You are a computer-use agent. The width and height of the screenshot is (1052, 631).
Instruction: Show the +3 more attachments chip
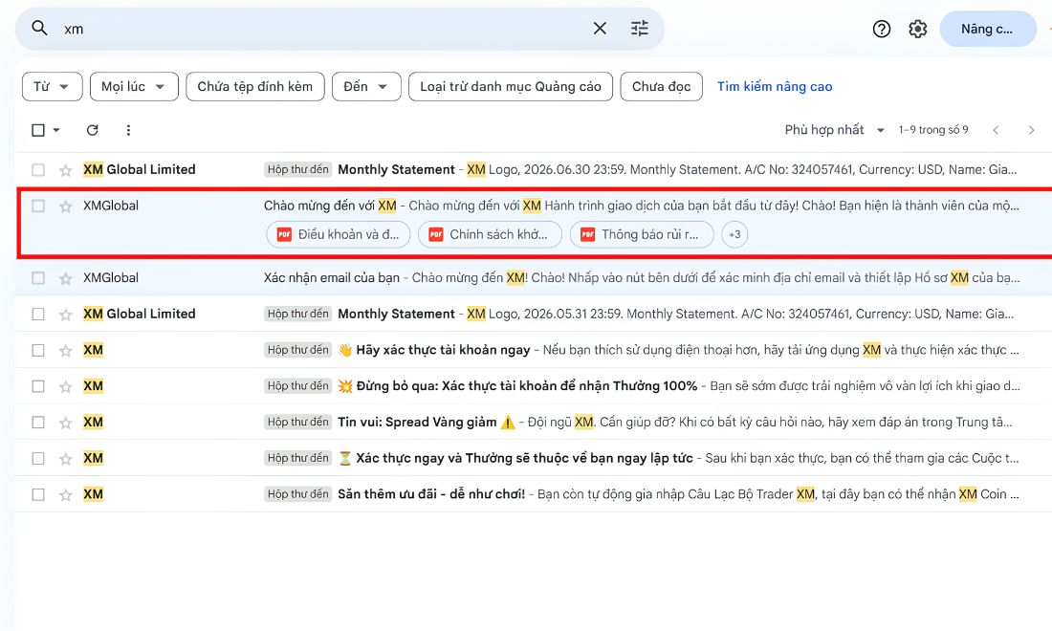pyautogui.click(x=734, y=234)
